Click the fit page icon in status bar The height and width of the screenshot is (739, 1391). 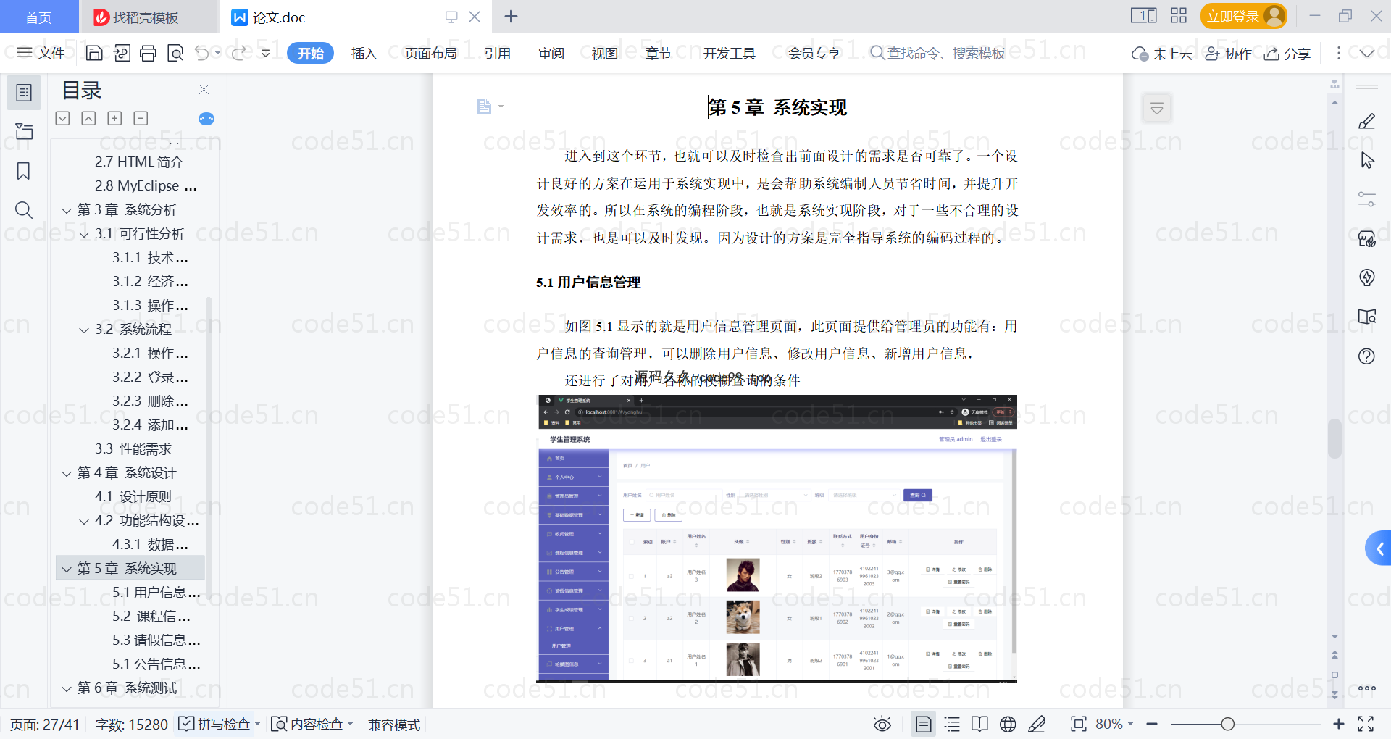point(1079,724)
